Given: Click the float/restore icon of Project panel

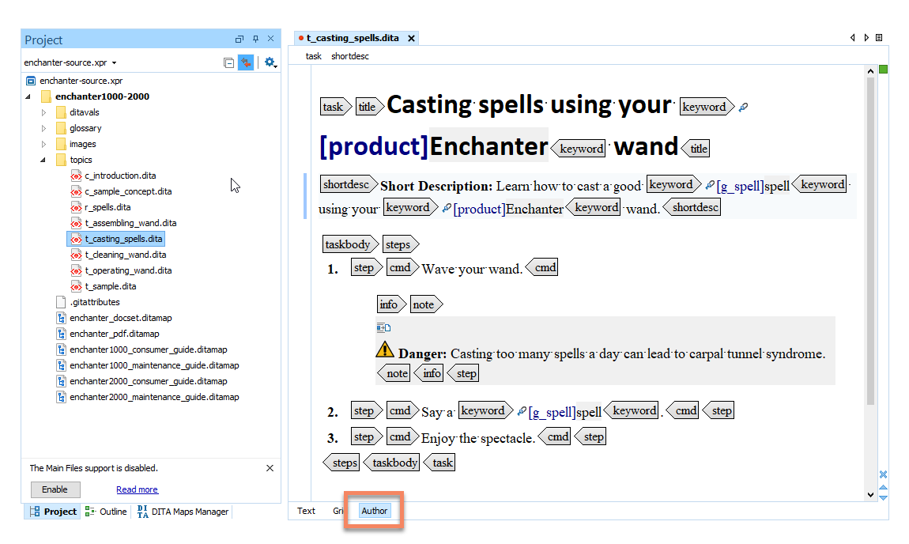Looking at the screenshot, I should [x=240, y=40].
